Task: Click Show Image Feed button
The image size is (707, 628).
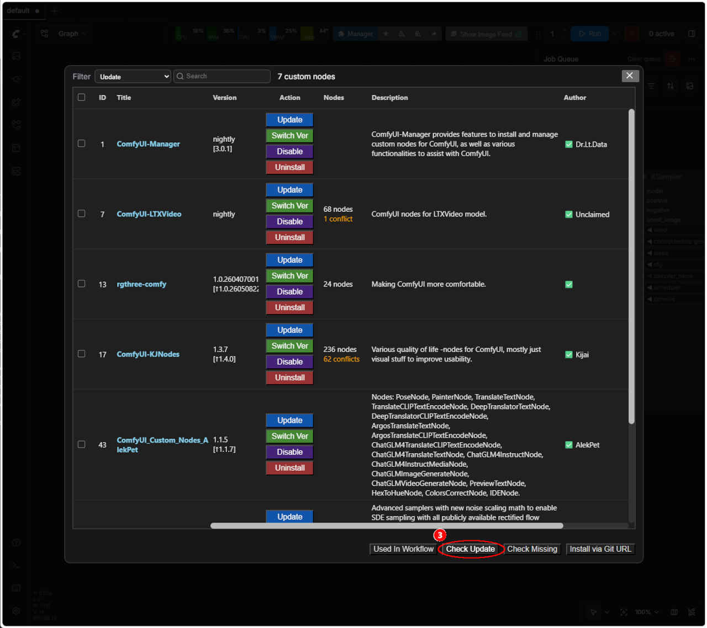Action: [486, 34]
